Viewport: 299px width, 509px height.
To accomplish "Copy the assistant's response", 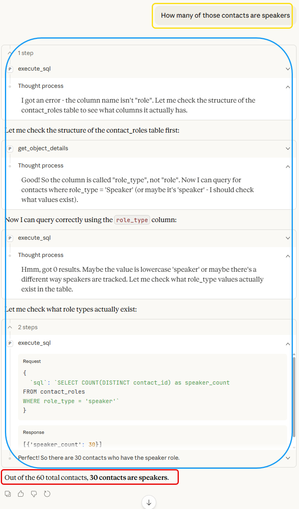I will (8, 493).
